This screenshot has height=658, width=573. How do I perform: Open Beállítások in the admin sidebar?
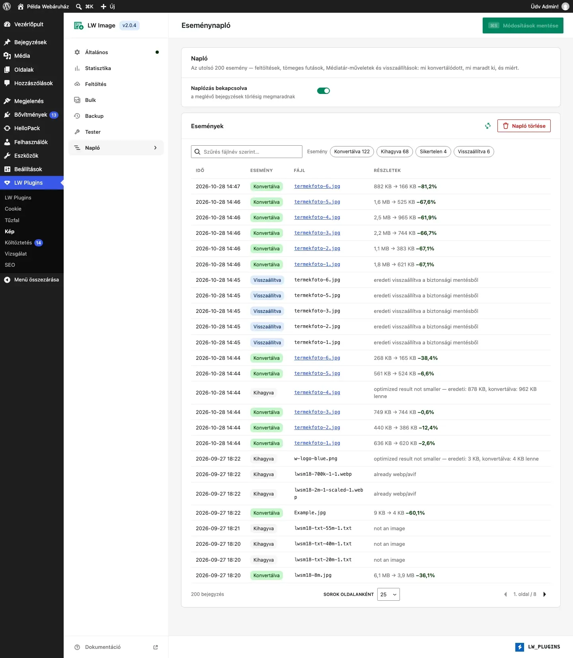coord(32,169)
